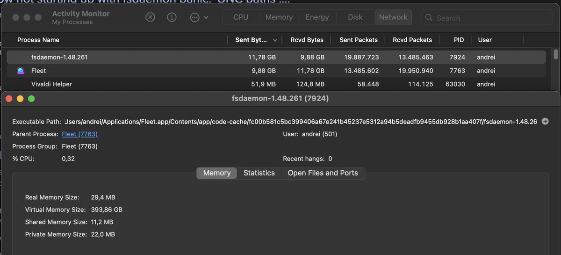Image resolution: width=561 pixels, height=255 pixels.
Task: Click the % CPU value 0,32
Action: (x=68, y=159)
